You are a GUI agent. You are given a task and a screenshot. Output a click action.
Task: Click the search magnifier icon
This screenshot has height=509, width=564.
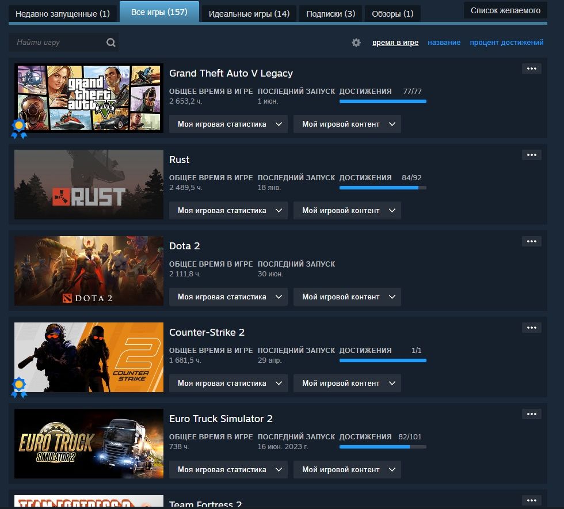coord(110,43)
